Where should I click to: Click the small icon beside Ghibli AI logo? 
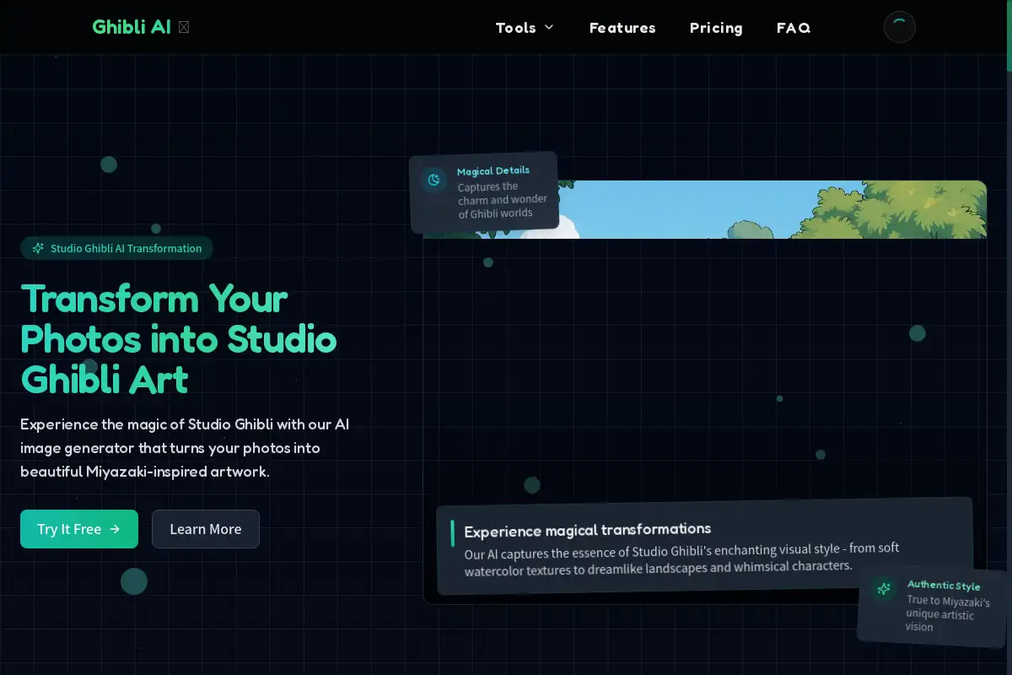[x=184, y=27]
